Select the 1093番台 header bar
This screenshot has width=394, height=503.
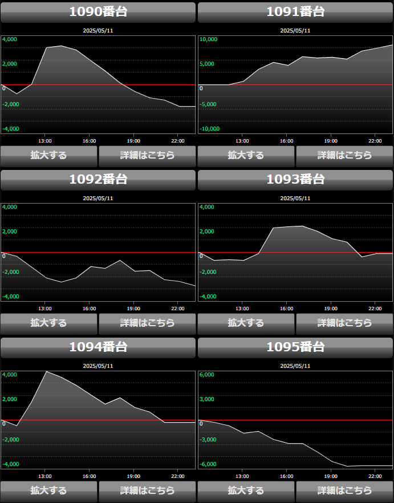(295, 180)
